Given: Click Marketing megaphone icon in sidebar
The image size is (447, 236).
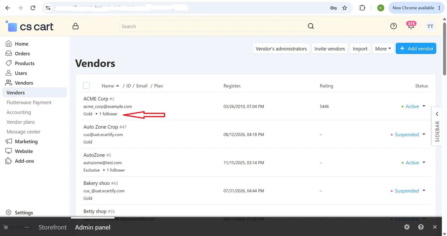Looking at the screenshot, I should (x=9, y=141).
